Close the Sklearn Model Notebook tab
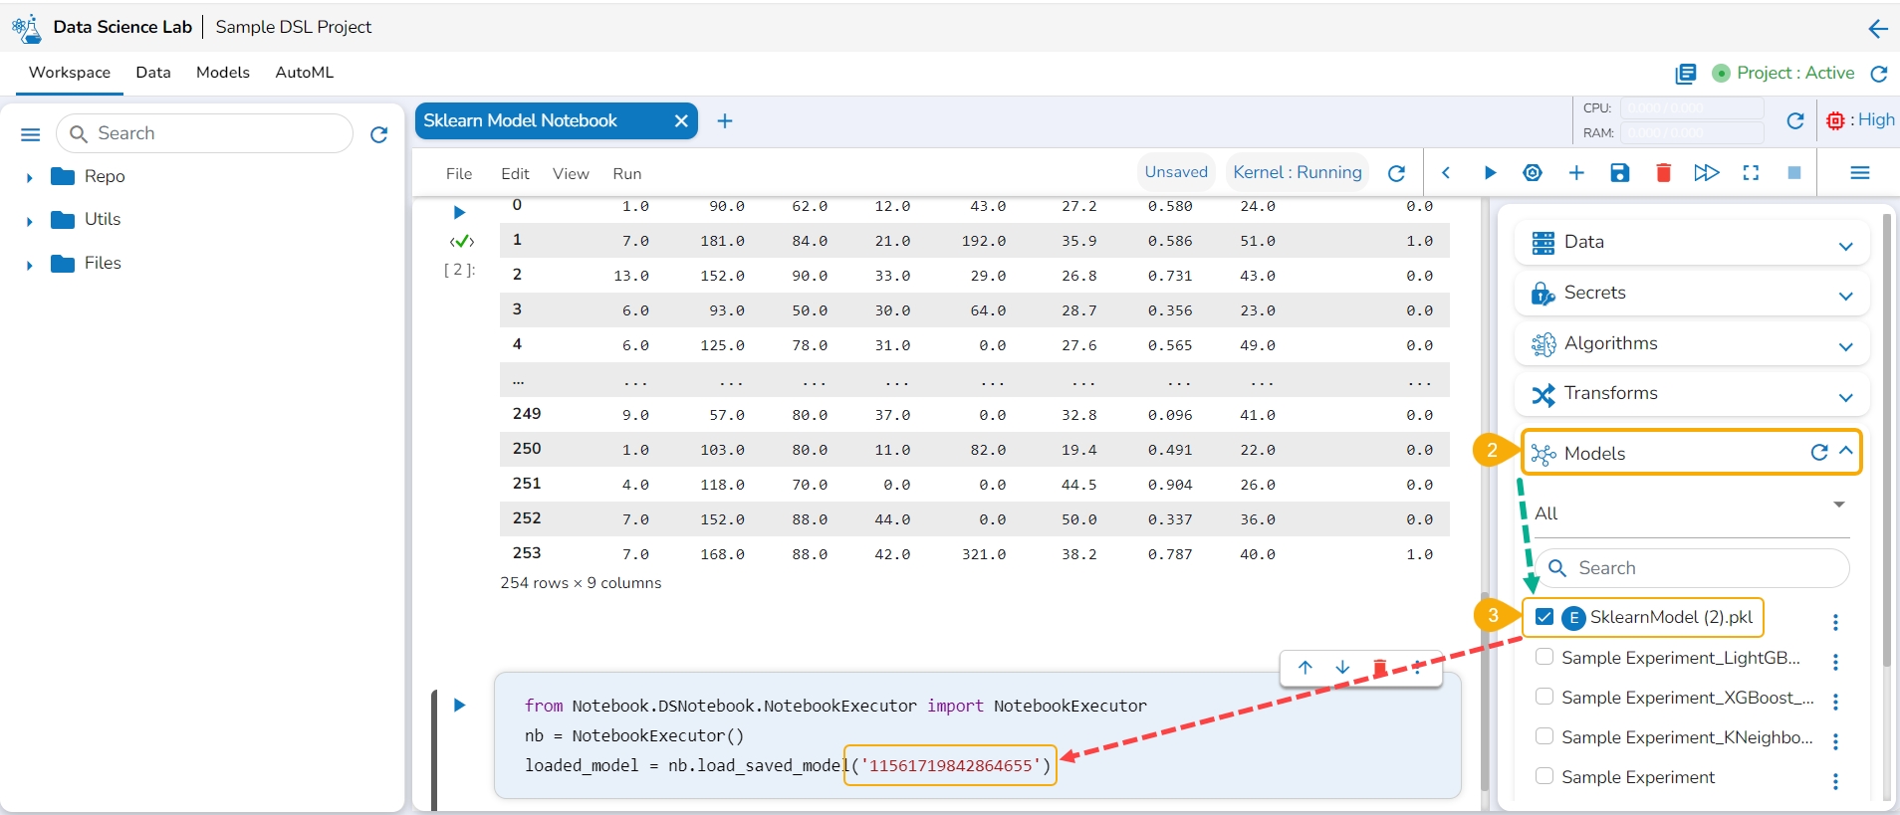This screenshot has height=815, width=1900. pyautogui.click(x=681, y=121)
